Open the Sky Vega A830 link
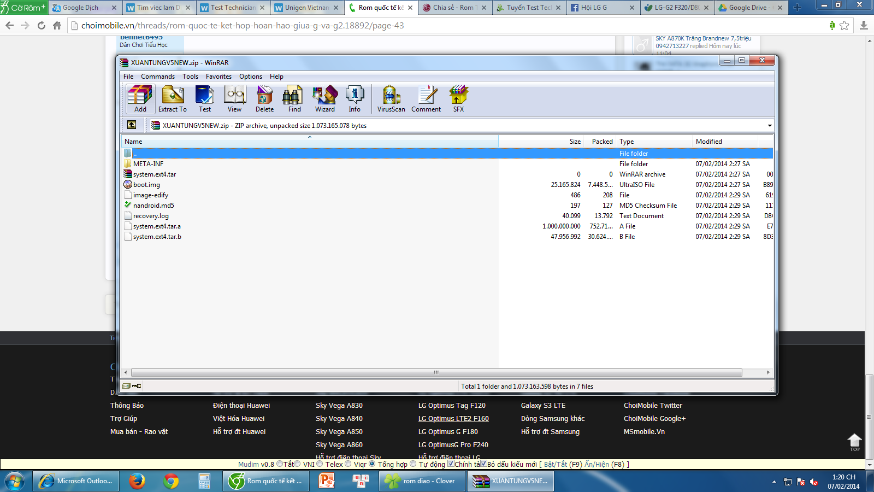 pyautogui.click(x=339, y=406)
